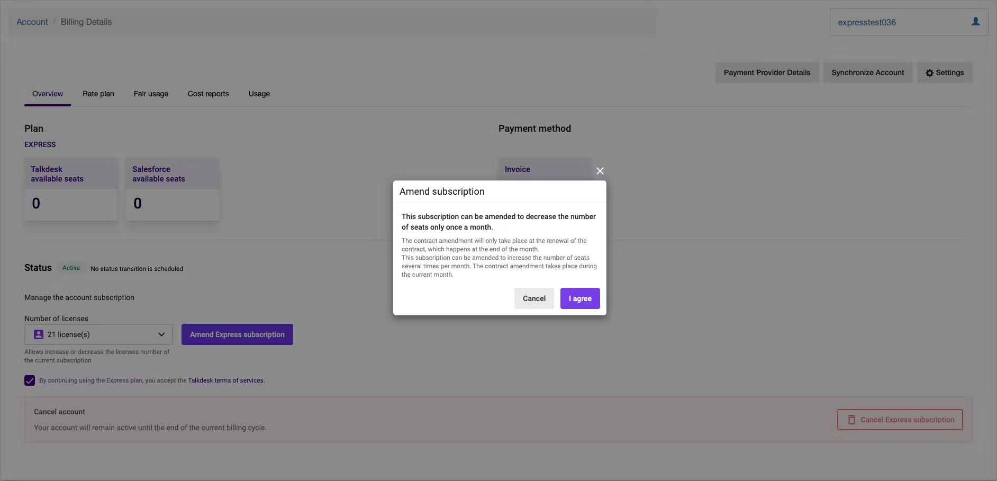Image resolution: width=997 pixels, height=481 pixels.
Task: Click the trash icon on Cancel Express subscription
Action: click(851, 420)
